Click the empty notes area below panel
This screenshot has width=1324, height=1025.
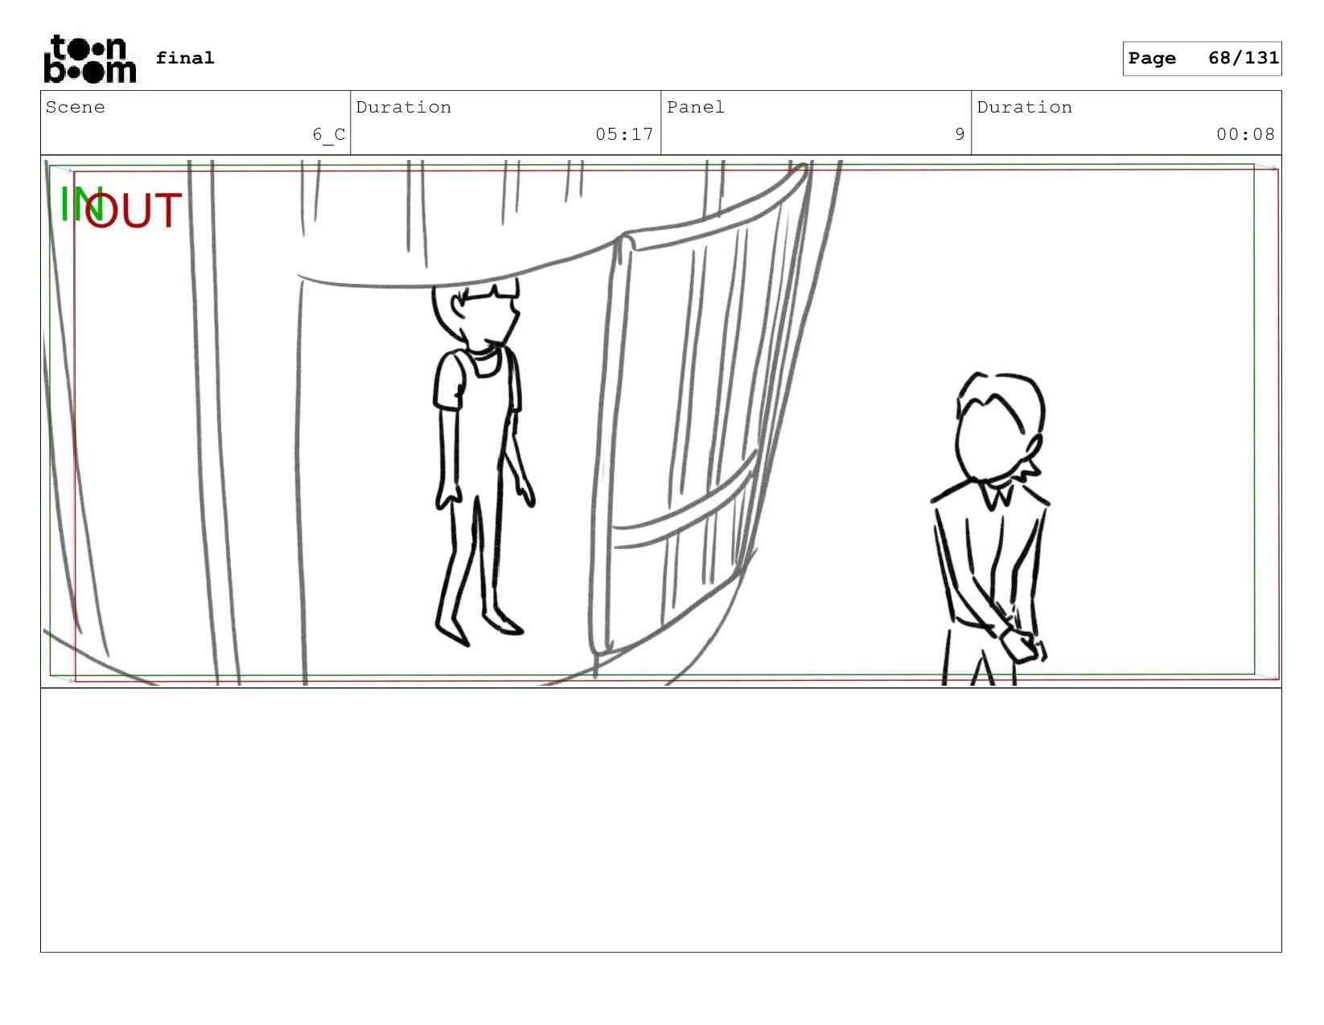(661, 820)
